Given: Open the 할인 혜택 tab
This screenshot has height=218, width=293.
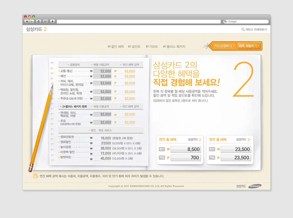Looking at the screenshot, I should click(x=116, y=47).
